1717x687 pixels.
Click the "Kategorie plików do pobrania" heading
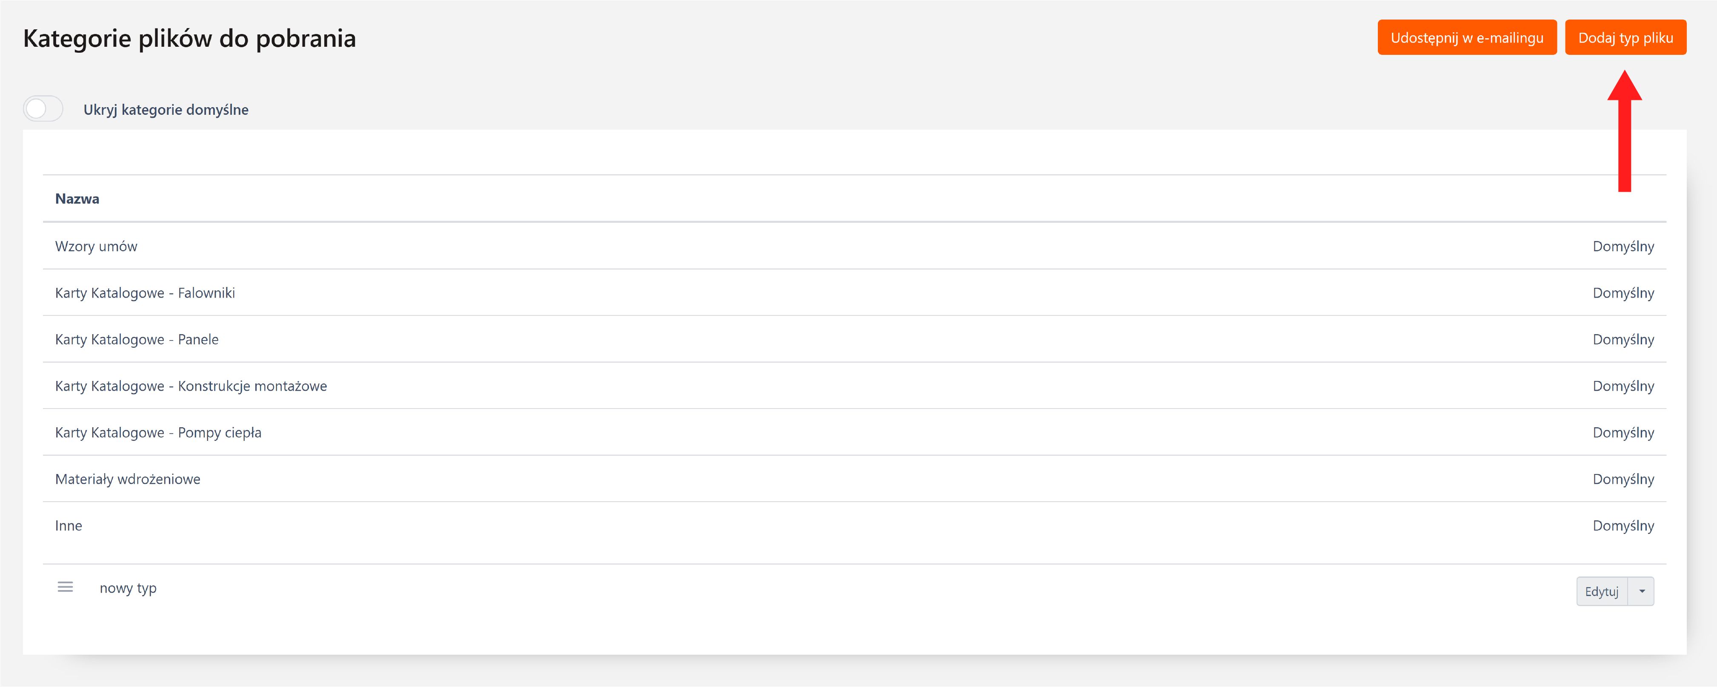click(189, 39)
